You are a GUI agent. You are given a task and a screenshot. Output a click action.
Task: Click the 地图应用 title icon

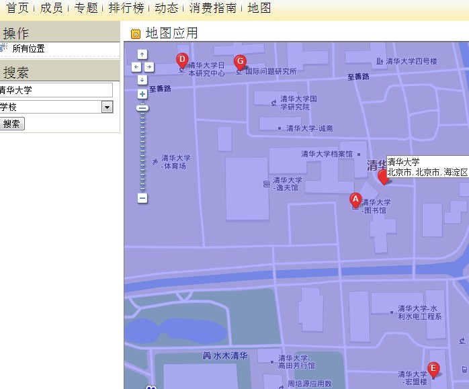(x=136, y=34)
